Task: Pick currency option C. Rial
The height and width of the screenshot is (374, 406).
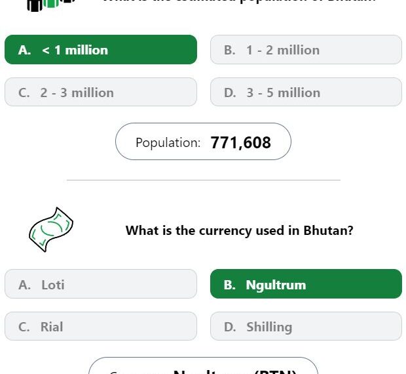Action: [101, 326]
